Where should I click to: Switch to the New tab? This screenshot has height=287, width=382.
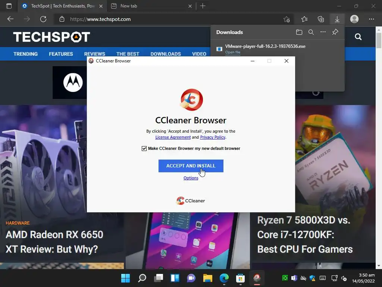tap(151, 6)
